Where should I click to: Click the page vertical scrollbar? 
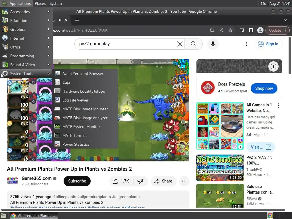pos(290,56)
